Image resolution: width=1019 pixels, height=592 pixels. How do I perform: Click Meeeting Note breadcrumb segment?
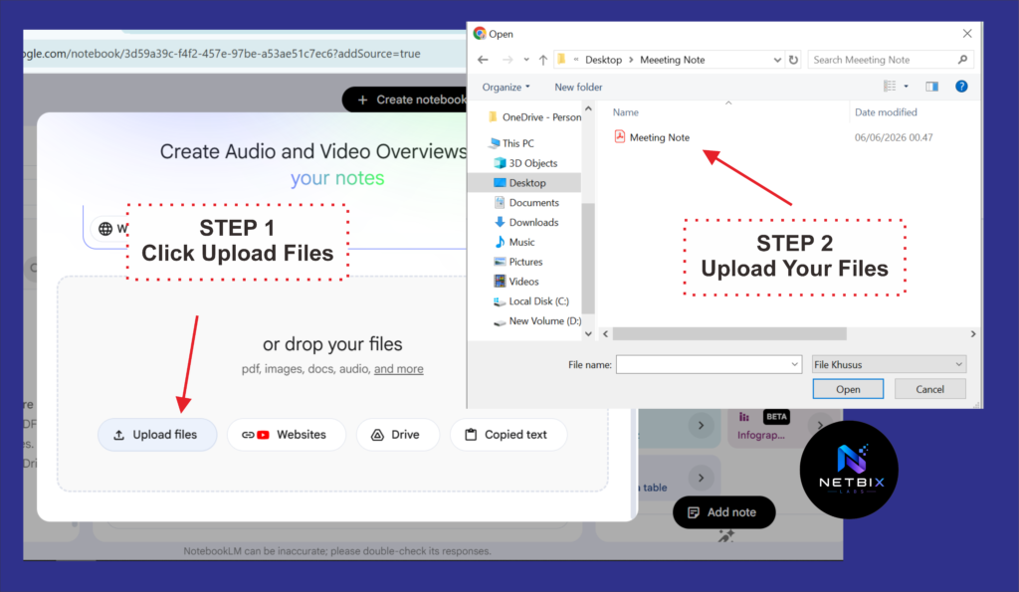(672, 60)
